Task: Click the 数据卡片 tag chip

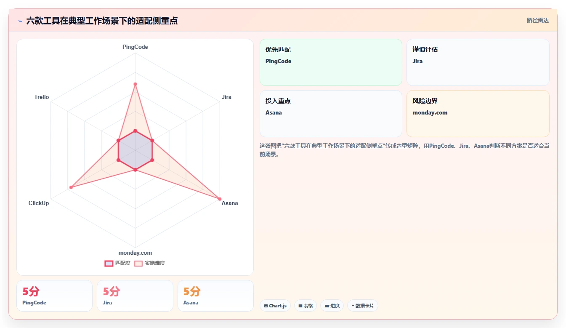Action: (363, 306)
